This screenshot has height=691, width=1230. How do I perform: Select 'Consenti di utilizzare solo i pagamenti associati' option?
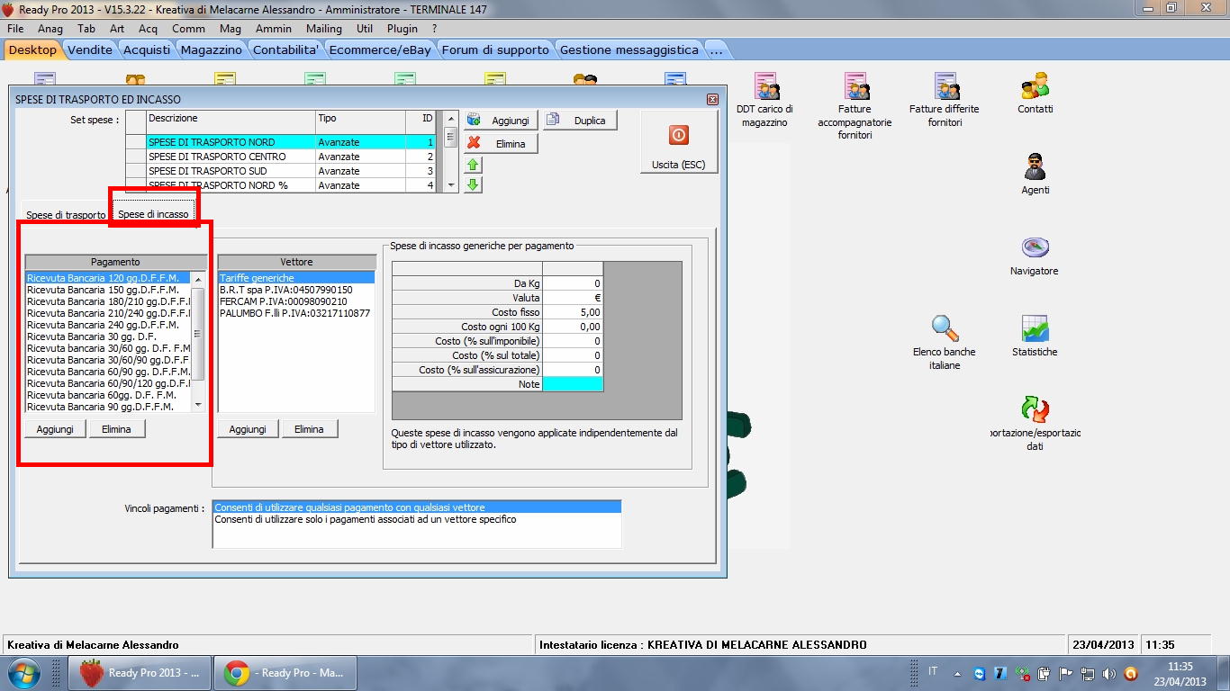click(417, 519)
